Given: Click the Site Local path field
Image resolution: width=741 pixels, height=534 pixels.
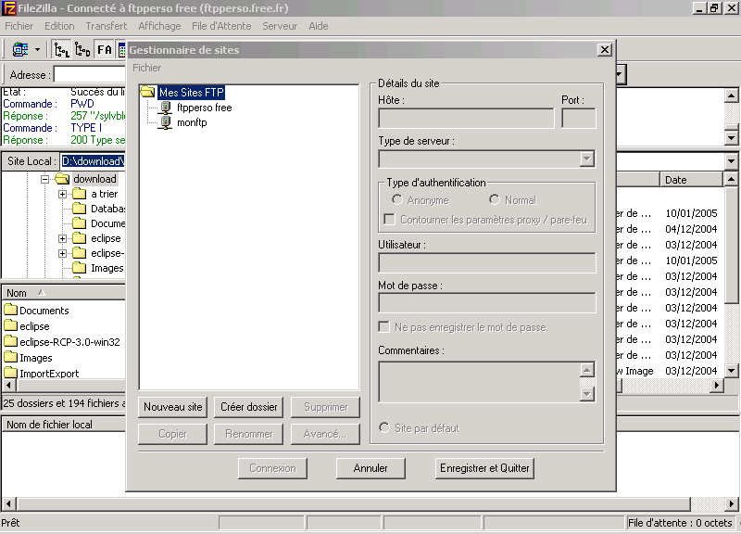Looking at the screenshot, I should click(94, 161).
